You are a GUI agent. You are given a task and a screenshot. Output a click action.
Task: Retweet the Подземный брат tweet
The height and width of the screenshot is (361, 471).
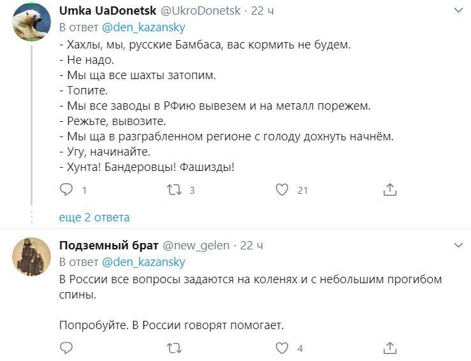coord(174,348)
